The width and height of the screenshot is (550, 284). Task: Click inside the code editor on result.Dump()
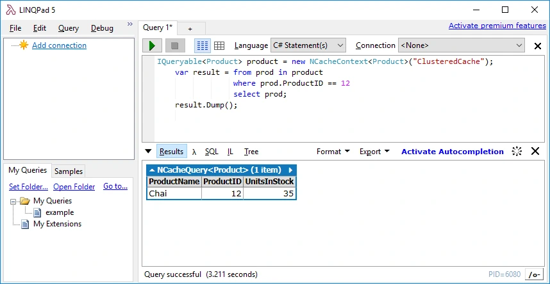206,105
